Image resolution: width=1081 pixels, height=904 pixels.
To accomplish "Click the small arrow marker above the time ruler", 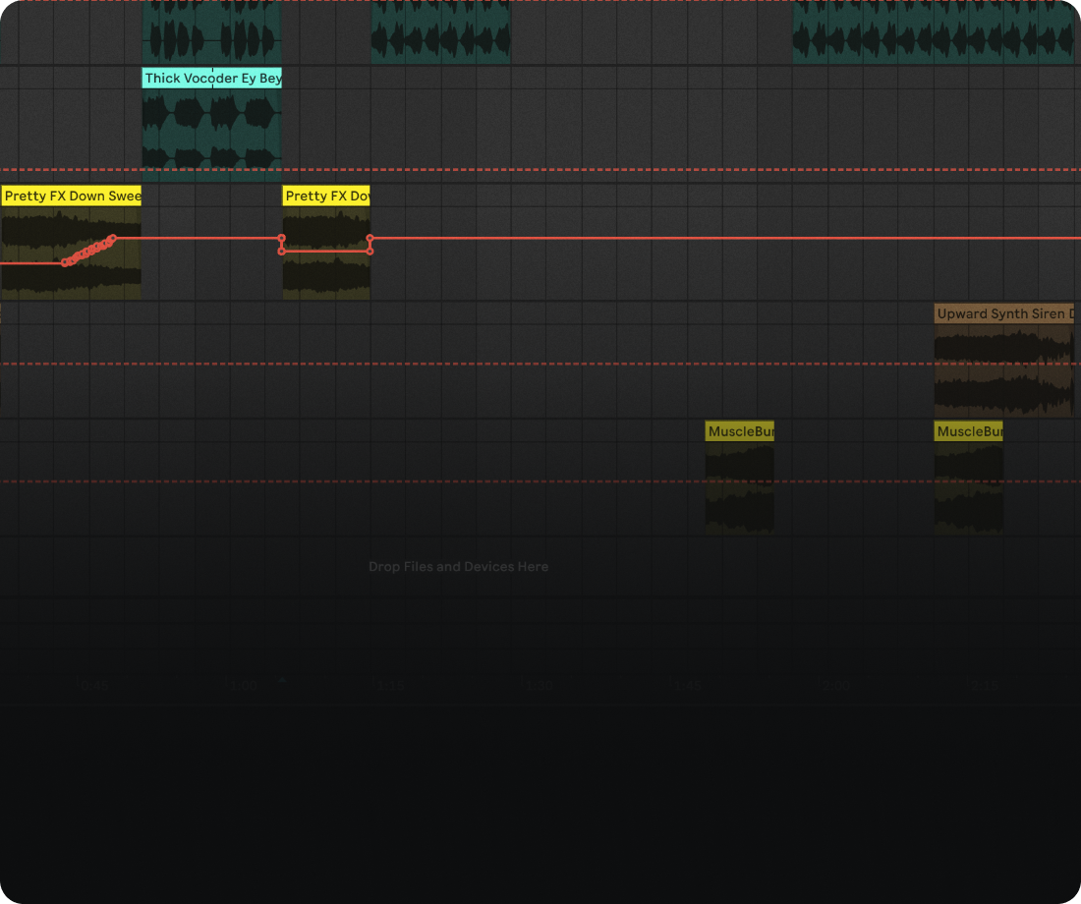I will pos(283,680).
